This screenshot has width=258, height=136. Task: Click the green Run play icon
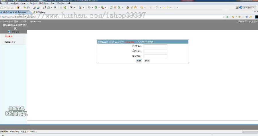point(96,7)
